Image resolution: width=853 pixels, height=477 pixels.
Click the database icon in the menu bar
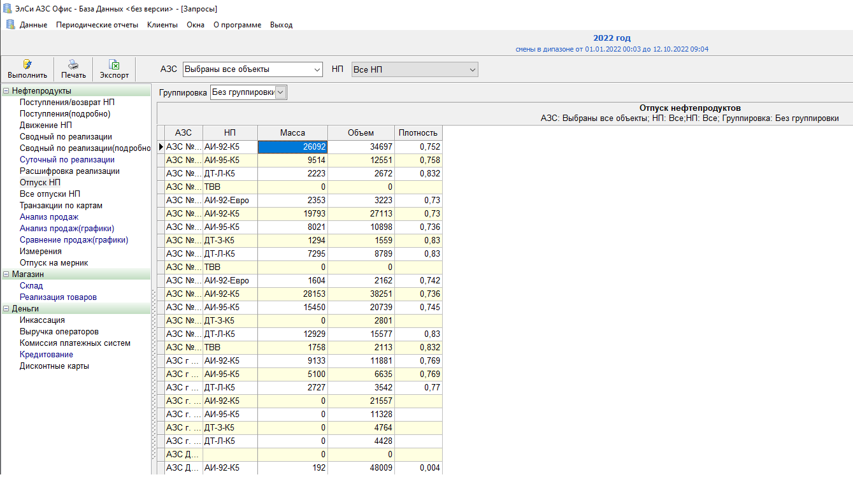pos(10,25)
